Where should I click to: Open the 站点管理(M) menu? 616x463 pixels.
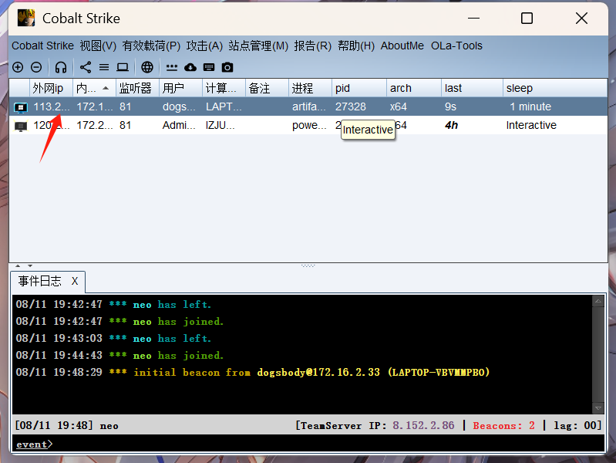pos(258,46)
